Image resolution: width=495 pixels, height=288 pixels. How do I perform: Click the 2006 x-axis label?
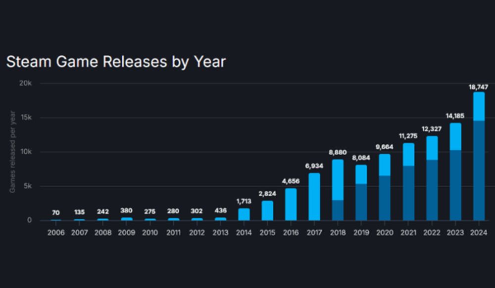pyautogui.click(x=56, y=233)
